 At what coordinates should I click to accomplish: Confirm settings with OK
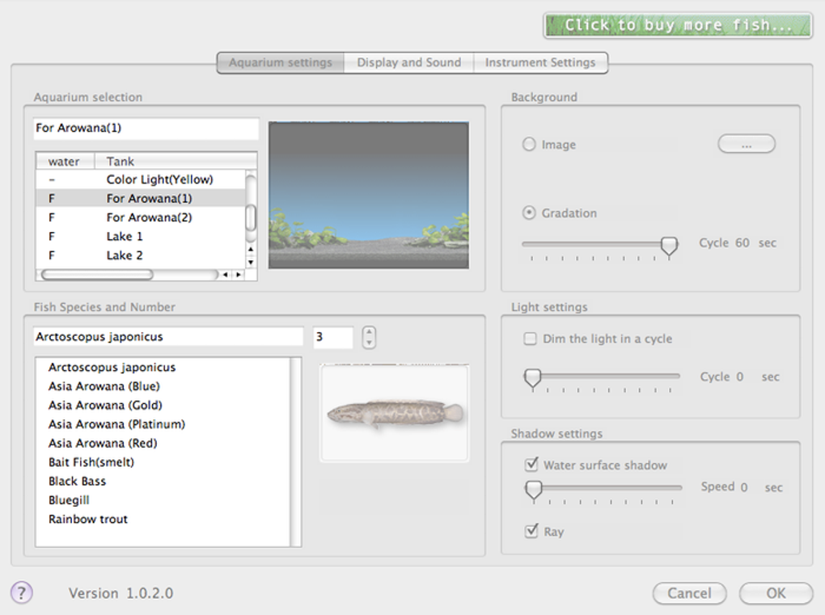pos(776,593)
